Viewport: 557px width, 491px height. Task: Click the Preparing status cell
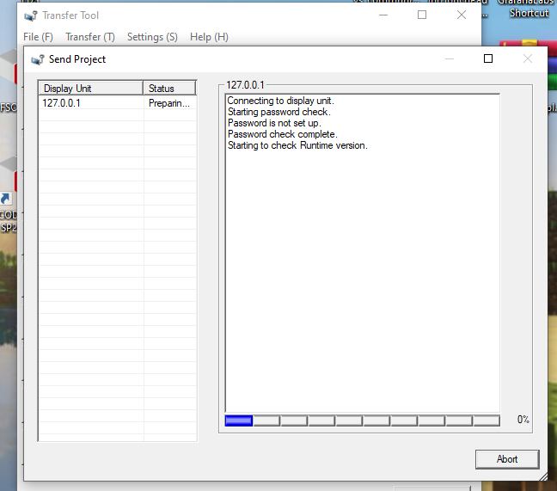[169, 103]
